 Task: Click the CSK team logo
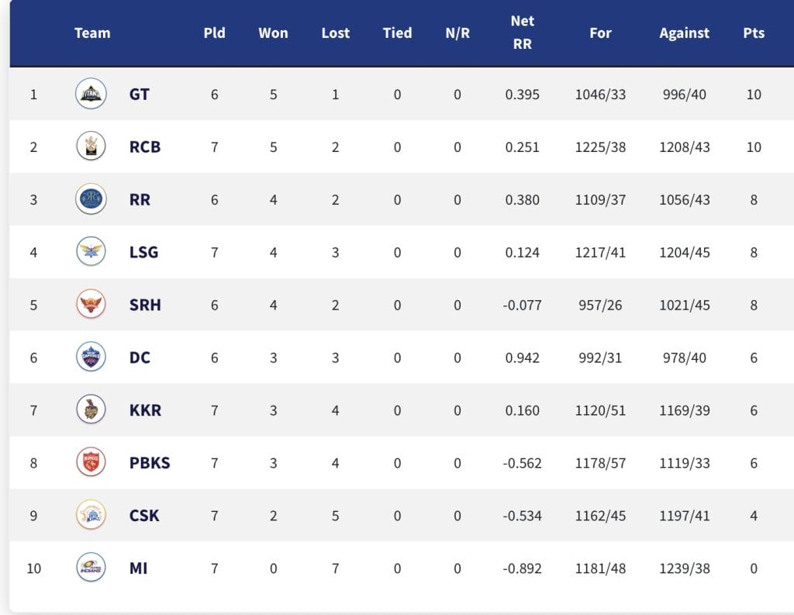point(91,515)
